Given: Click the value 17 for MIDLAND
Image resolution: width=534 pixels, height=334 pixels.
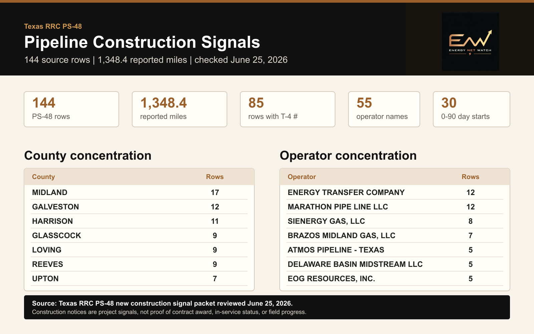Looking at the screenshot, I should click(x=215, y=192).
